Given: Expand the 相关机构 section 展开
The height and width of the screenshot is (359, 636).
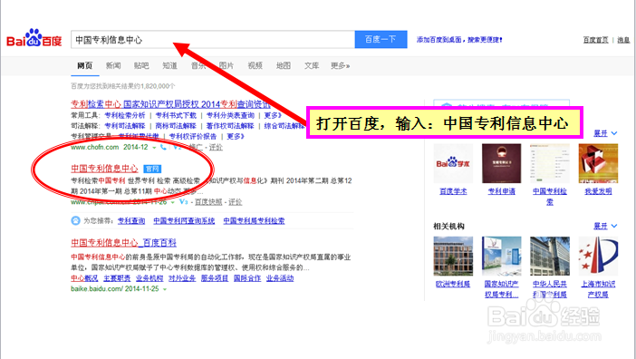Looking at the screenshot, I should (605, 226).
